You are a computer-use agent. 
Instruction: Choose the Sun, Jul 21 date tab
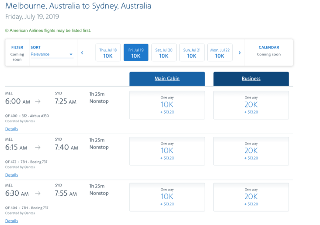(x=192, y=52)
